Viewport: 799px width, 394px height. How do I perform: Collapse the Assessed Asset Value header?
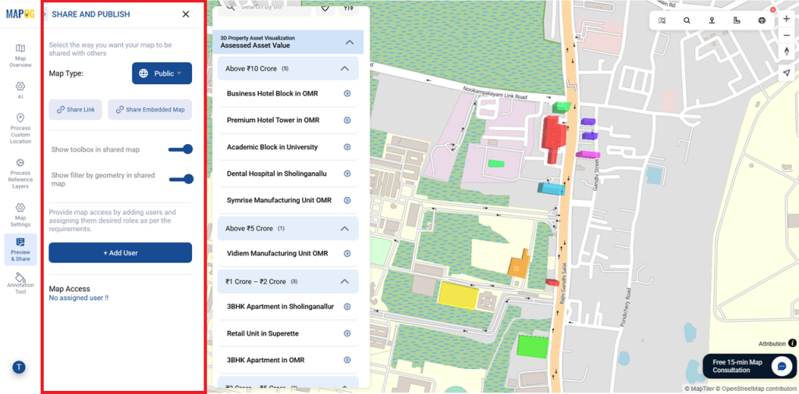tap(350, 42)
